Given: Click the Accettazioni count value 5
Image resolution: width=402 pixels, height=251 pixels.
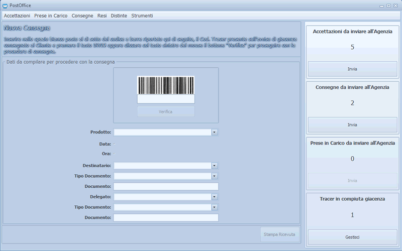Looking at the screenshot, I should [x=352, y=47].
